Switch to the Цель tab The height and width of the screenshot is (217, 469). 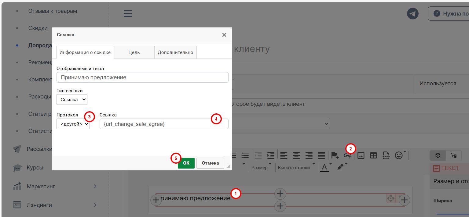coord(134,52)
